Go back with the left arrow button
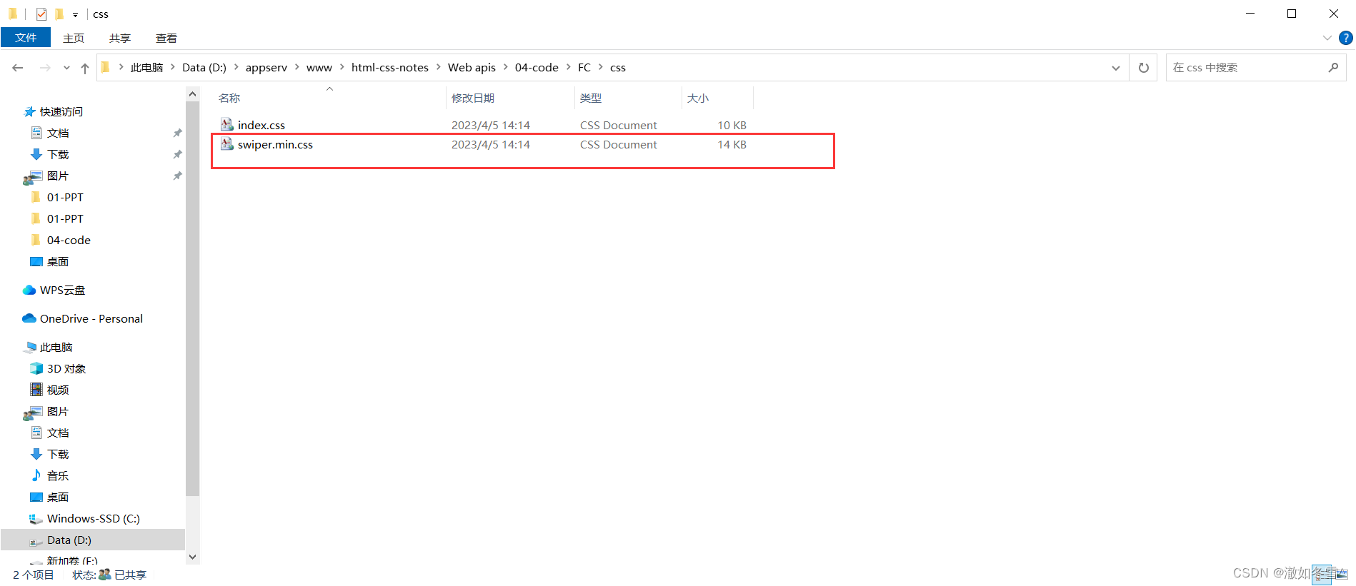Viewport: 1356px width, 586px height. [18, 68]
